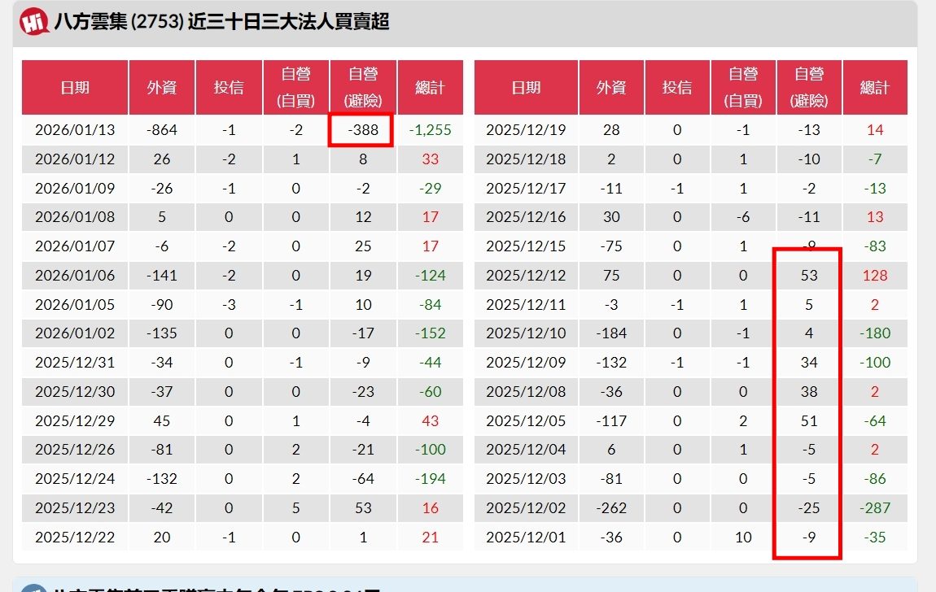Click the -194 總計 value on 2025/12/24

tap(431, 479)
